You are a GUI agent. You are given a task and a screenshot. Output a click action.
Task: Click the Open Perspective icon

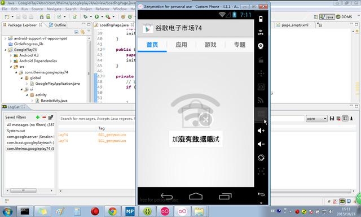(316, 17)
